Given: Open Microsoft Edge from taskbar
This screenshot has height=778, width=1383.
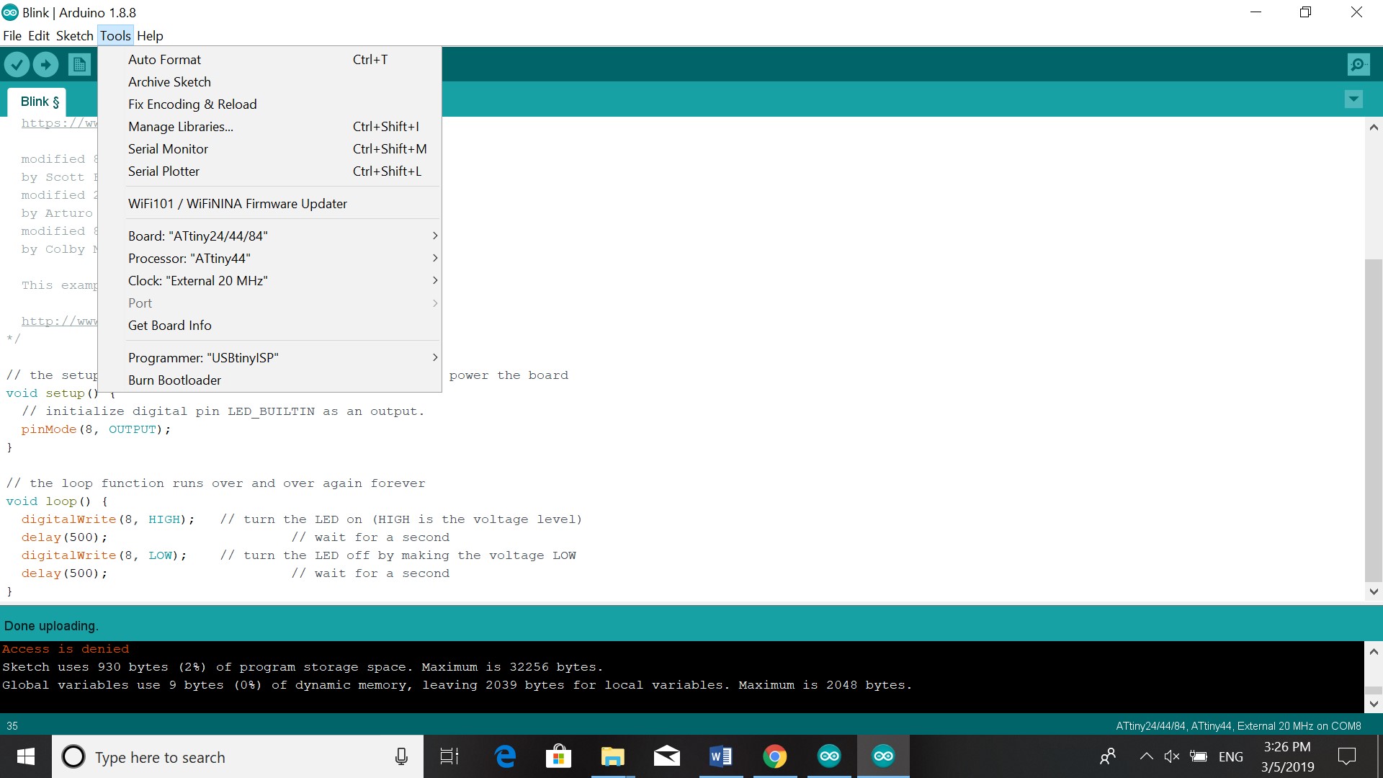Looking at the screenshot, I should tap(506, 756).
